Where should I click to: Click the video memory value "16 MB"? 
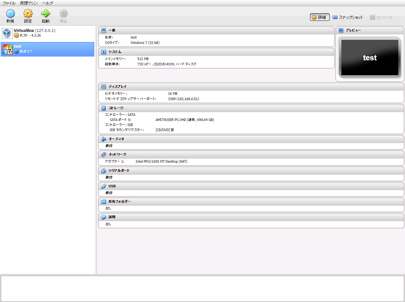pyautogui.click(x=173, y=94)
